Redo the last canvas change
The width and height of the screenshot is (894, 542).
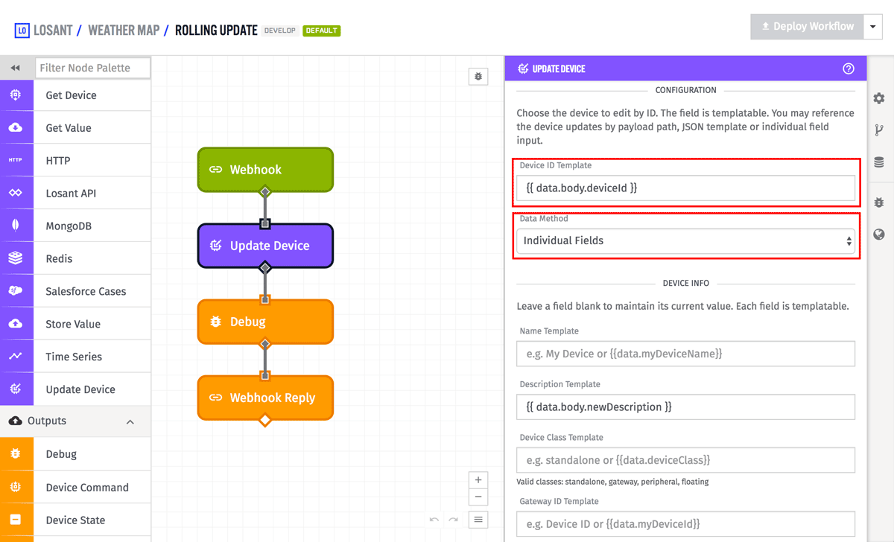(x=453, y=520)
